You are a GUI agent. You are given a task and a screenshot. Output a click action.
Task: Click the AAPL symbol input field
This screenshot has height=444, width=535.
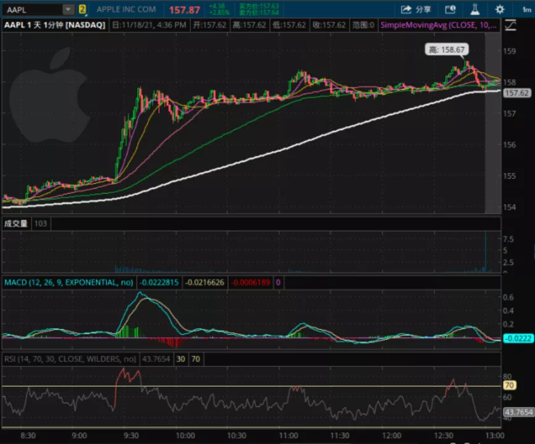[31, 9]
